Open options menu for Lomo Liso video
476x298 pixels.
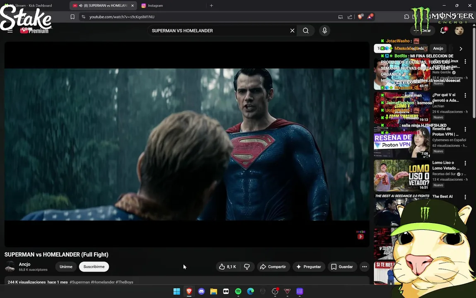pyautogui.click(x=465, y=163)
